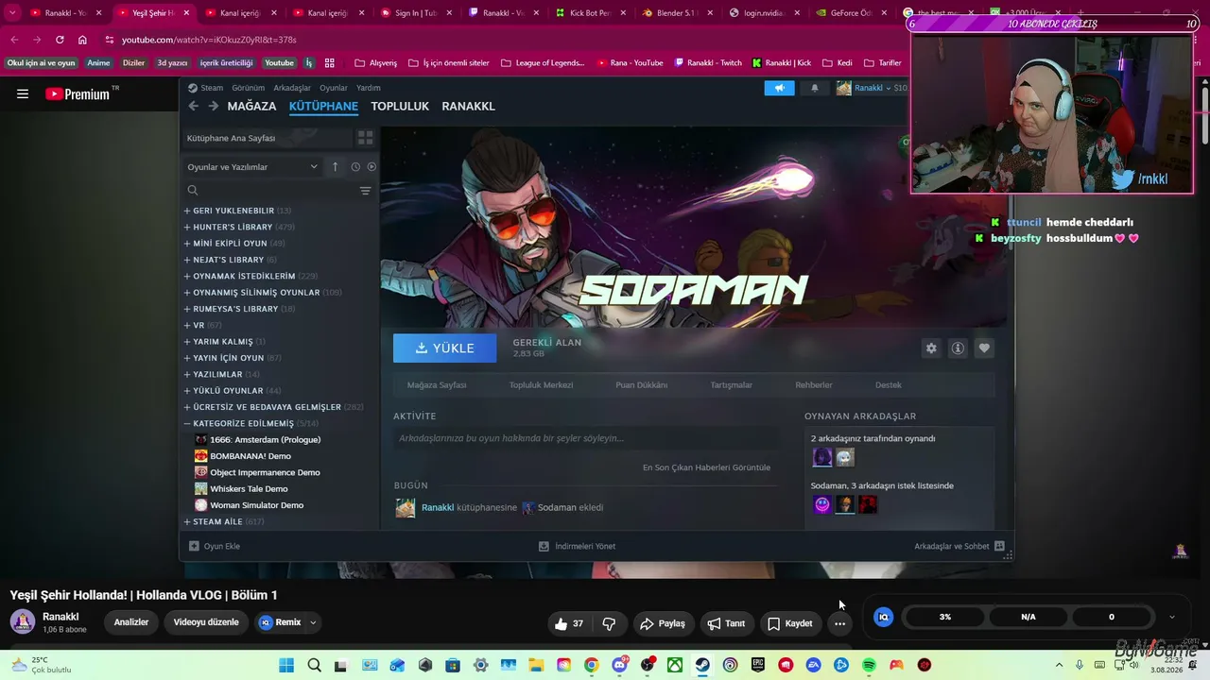Open Spotify from the Windows taskbar
1210x680 pixels.
click(869, 665)
